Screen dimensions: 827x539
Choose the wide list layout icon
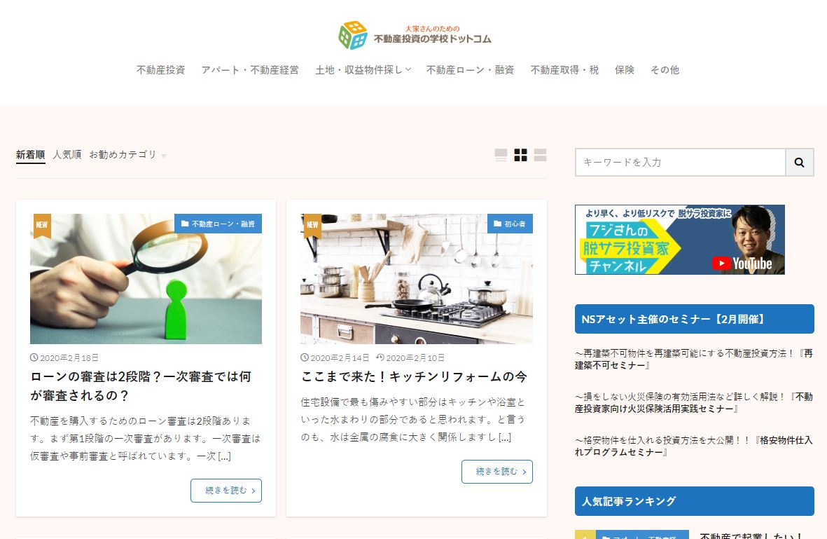pos(540,155)
